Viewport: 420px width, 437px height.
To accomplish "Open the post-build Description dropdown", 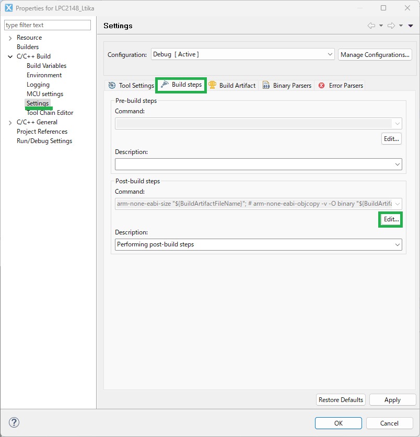I will (x=398, y=244).
